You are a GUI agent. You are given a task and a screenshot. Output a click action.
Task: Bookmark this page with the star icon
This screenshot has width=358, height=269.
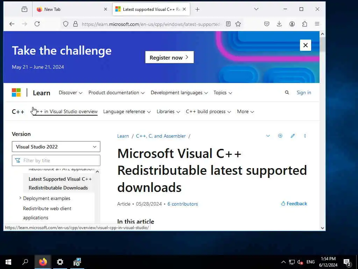tap(238, 24)
